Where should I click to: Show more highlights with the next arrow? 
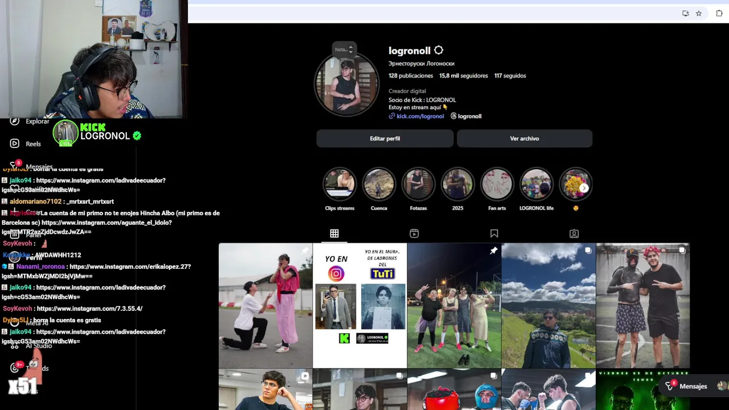tap(584, 188)
